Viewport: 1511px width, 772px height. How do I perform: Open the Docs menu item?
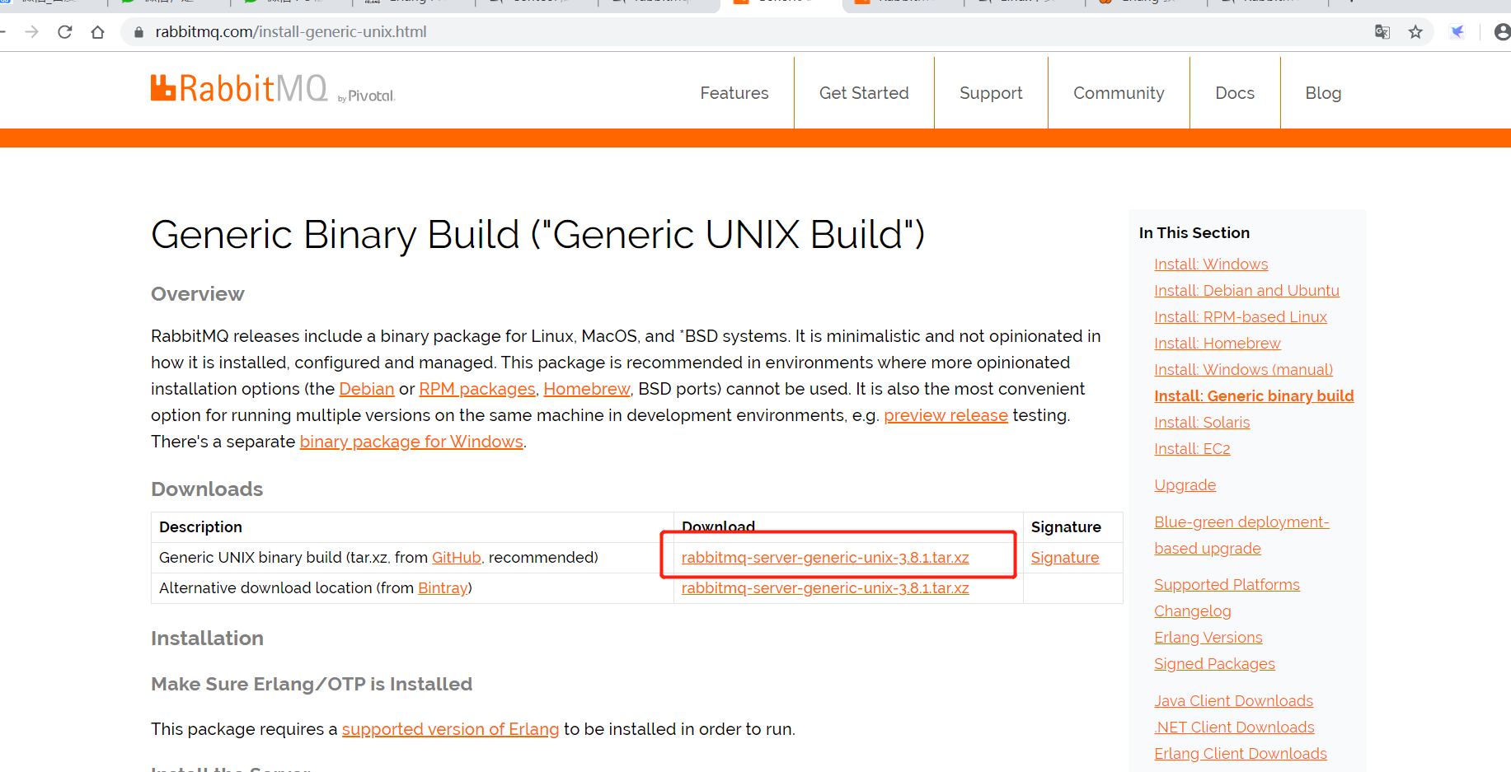point(1235,93)
